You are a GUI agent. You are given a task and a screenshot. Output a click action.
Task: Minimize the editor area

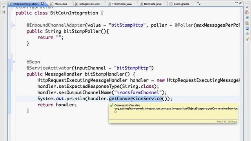[x=236, y=3]
